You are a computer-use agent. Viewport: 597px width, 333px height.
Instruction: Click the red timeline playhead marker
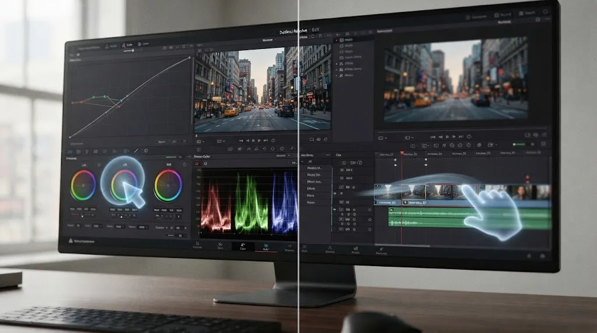pyautogui.click(x=402, y=153)
